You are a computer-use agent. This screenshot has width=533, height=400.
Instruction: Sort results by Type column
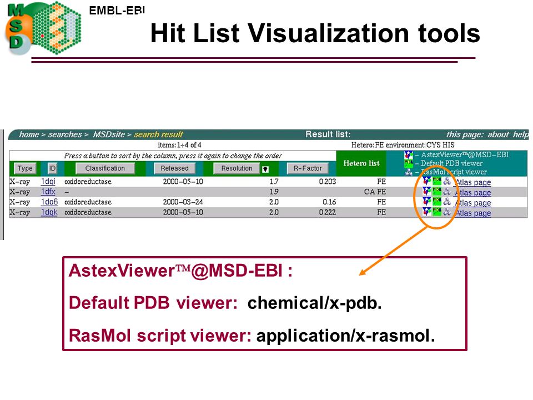(x=25, y=168)
